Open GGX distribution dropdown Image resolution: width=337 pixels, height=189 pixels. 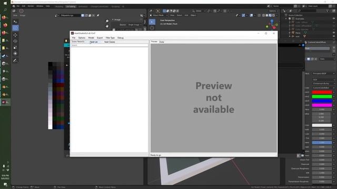(324, 79)
